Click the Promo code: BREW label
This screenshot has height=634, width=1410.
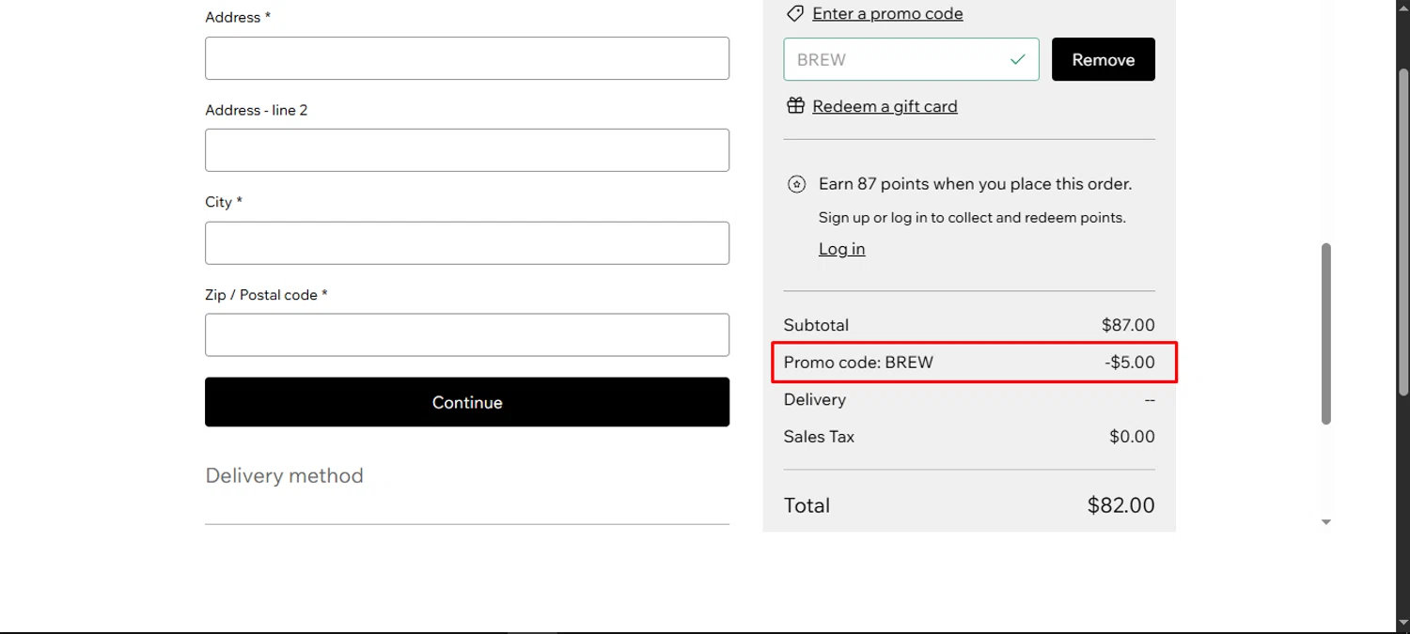[x=858, y=363]
